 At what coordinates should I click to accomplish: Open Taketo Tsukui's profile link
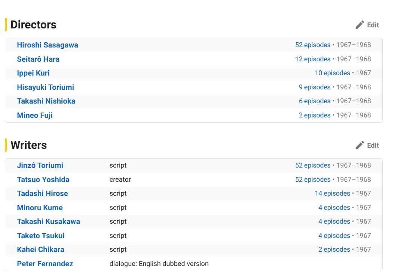[41, 236]
